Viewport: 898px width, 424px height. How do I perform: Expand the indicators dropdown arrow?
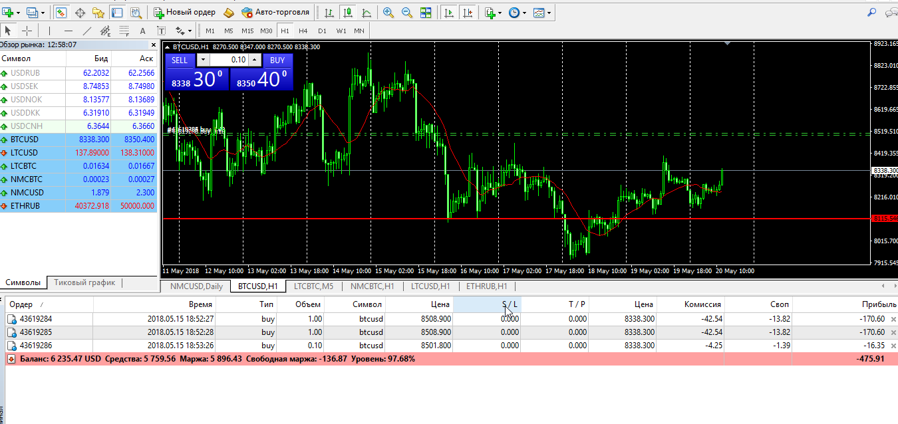click(x=500, y=13)
